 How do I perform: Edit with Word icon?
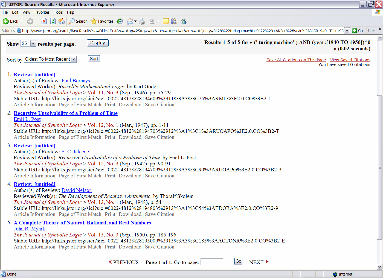(x=152, y=21)
